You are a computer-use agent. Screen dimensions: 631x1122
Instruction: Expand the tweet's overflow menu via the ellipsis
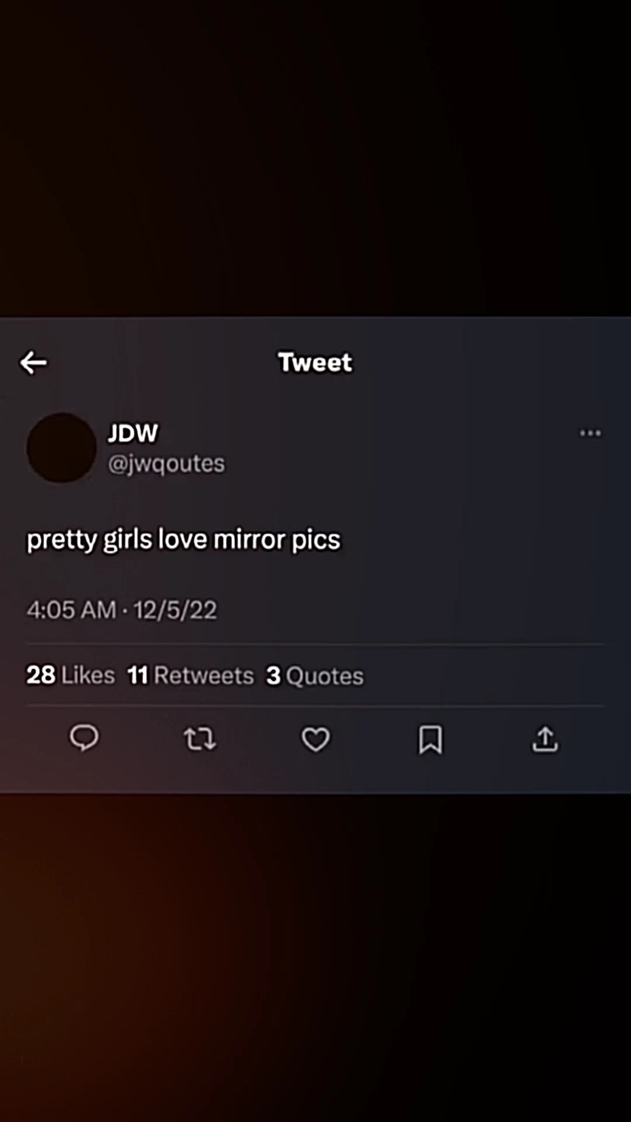click(590, 433)
